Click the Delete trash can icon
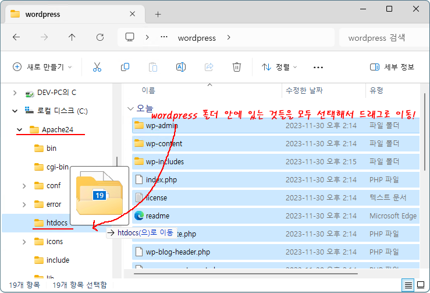Screen dimensions: 430x293 [x=237, y=67]
